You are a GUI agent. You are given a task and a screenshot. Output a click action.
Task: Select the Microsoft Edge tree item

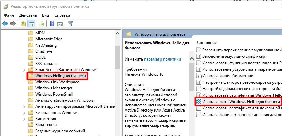click(x=49, y=39)
